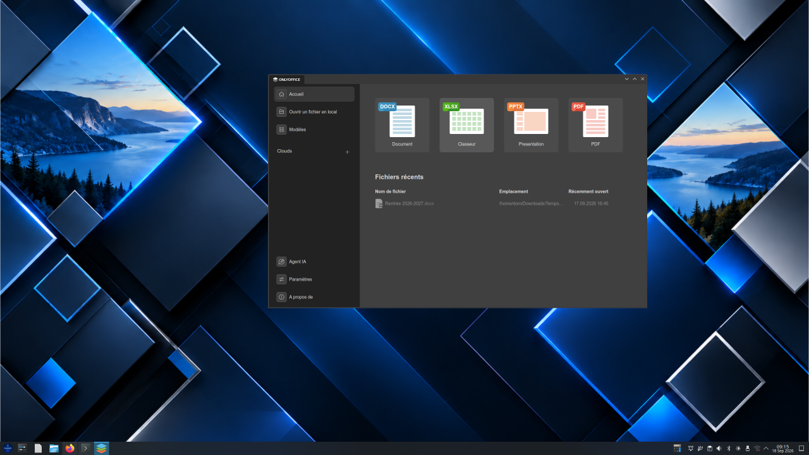Open the file manager from the taskbar
This screenshot has height=455, width=809.
[x=54, y=448]
